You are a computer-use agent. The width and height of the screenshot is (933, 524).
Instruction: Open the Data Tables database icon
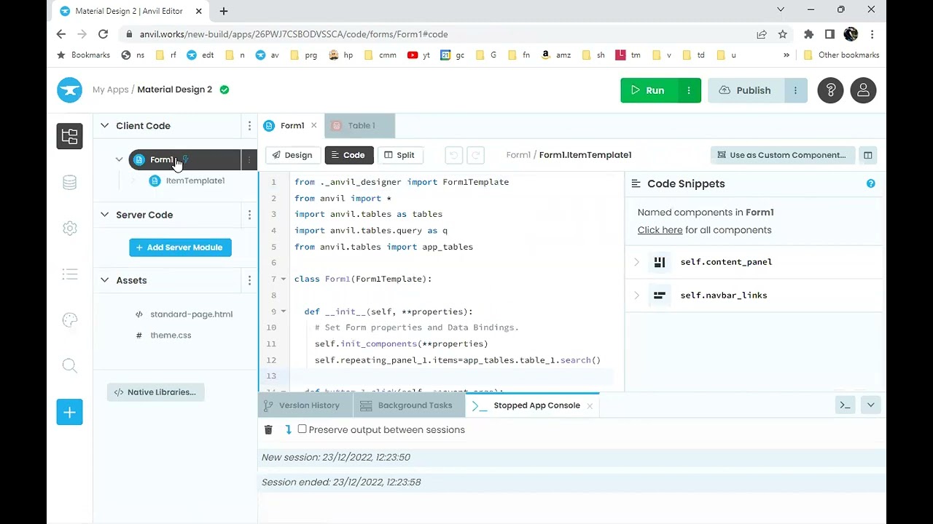(x=70, y=183)
